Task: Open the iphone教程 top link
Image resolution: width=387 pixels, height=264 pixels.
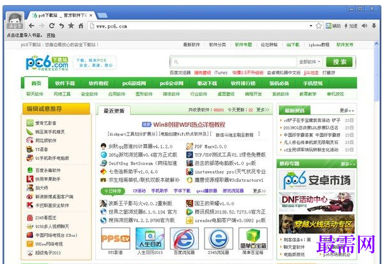Action: (x=319, y=44)
